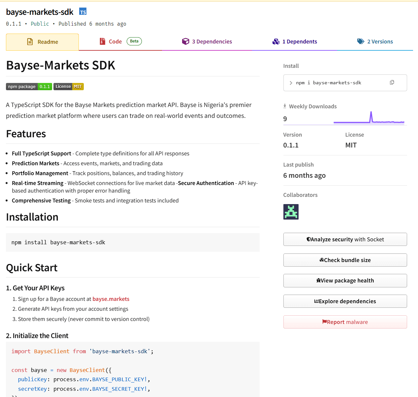Click the red flag malware icon

325,322
